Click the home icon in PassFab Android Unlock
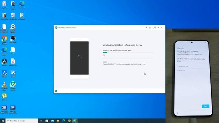Image resolution: width=219 pixels, height=123 pixels. (x=56, y=91)
